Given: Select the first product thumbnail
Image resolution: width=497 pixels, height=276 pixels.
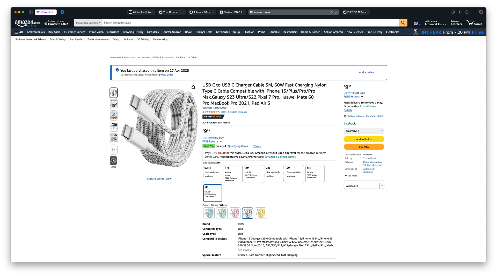Looking at the screenshot, I should 113,93.
